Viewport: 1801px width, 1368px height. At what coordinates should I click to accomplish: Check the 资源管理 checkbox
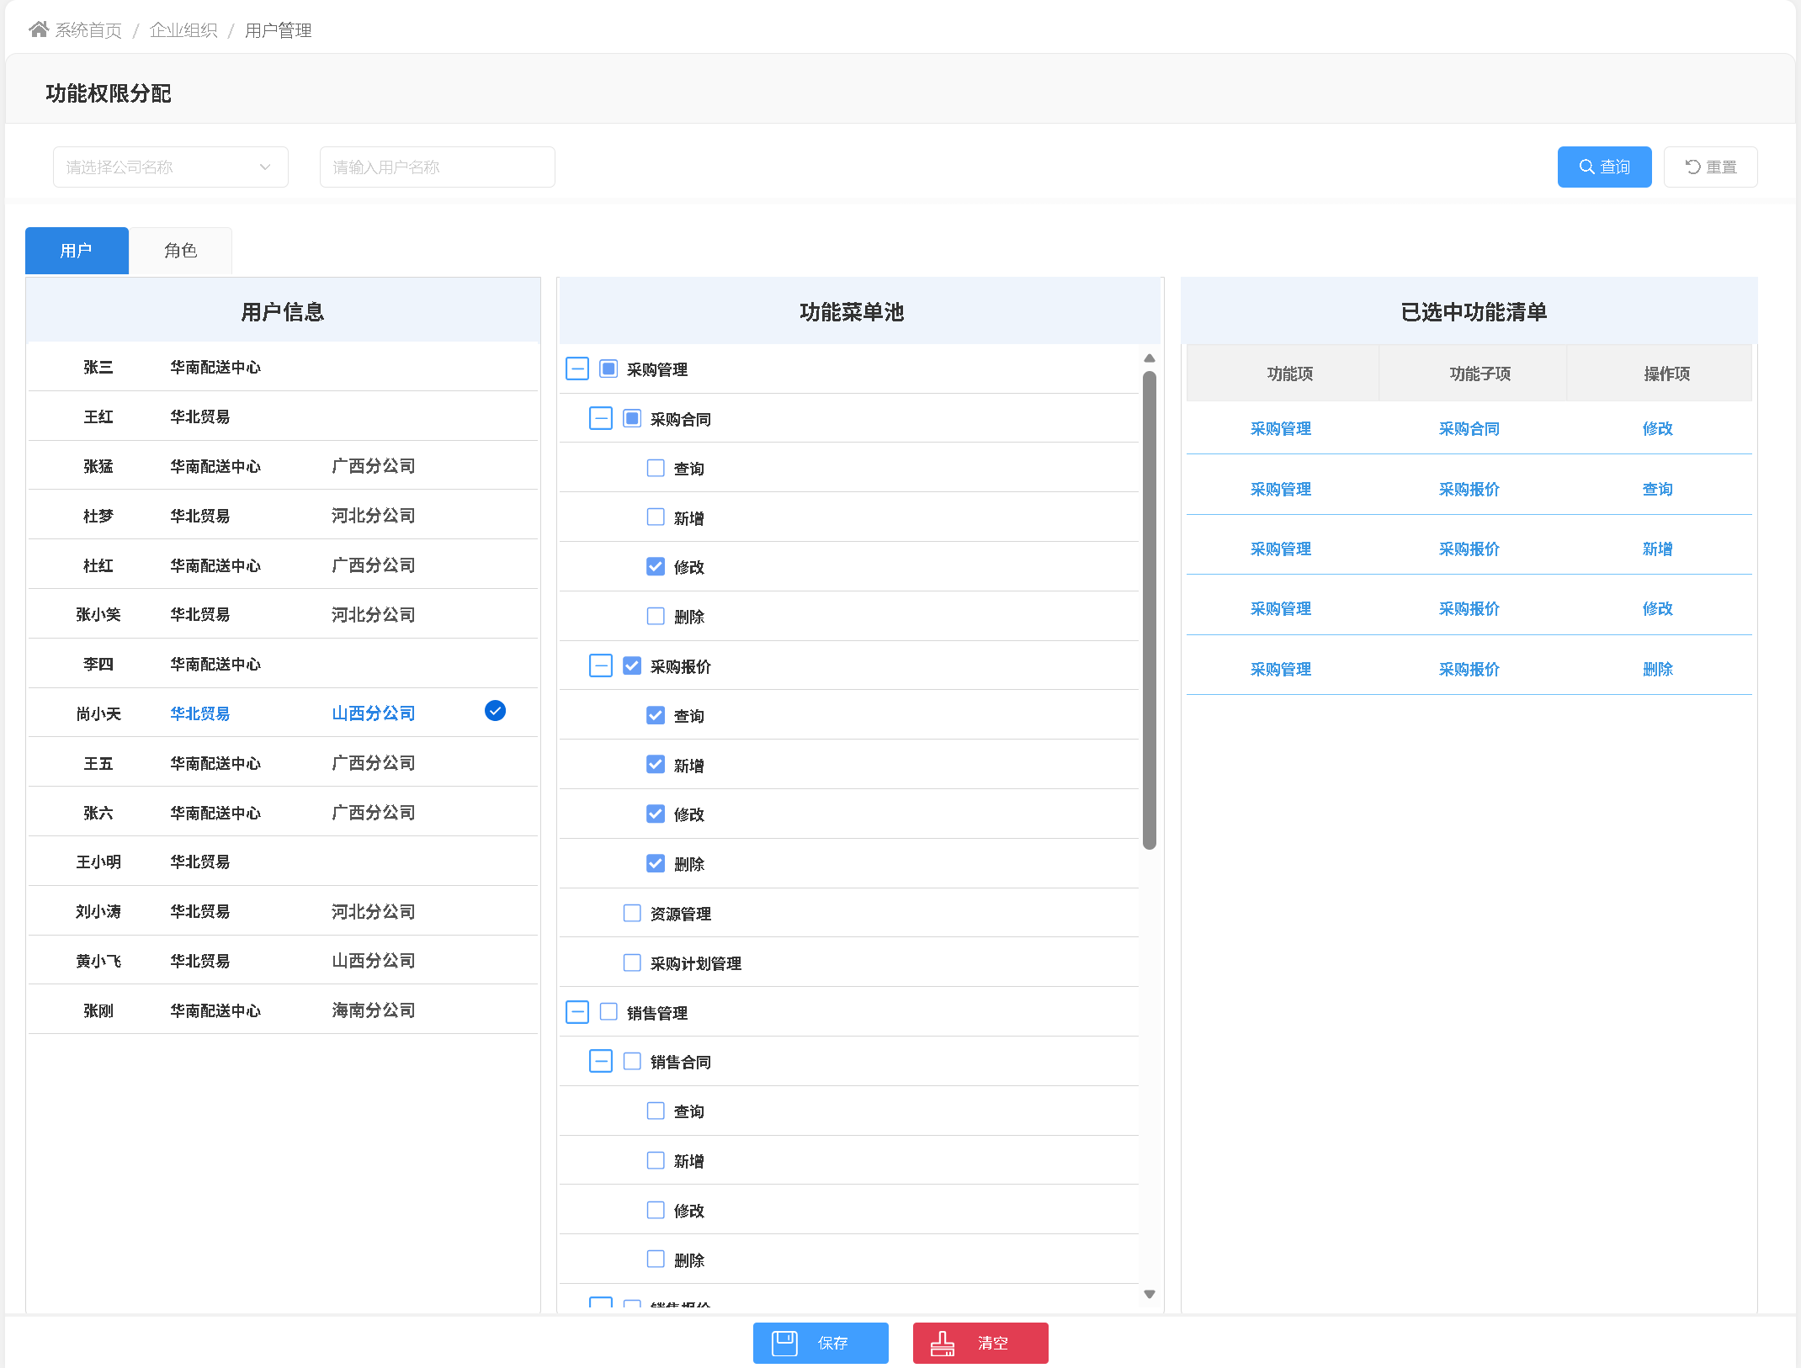(632, 913)
